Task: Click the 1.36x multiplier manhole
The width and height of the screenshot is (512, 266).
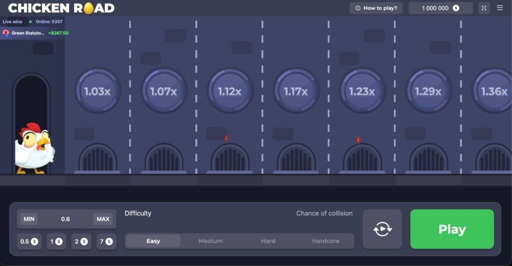Action: 493,91
